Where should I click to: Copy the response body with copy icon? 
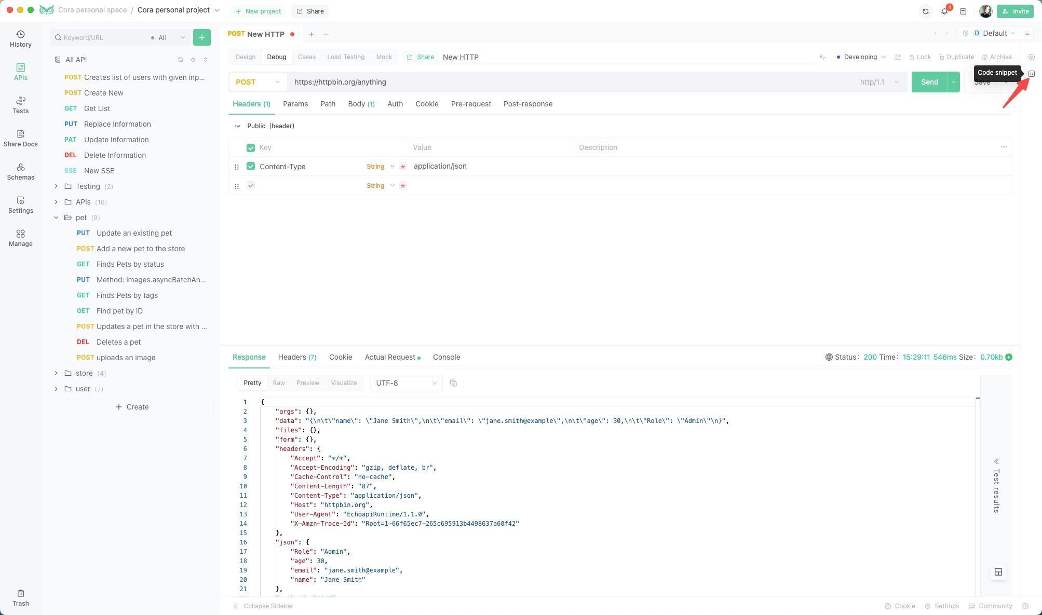pyautogui.click(x=453, y=383)
